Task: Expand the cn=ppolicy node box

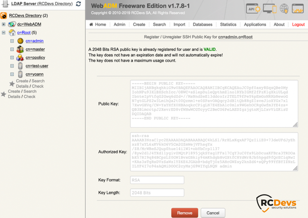Action: 12,58
